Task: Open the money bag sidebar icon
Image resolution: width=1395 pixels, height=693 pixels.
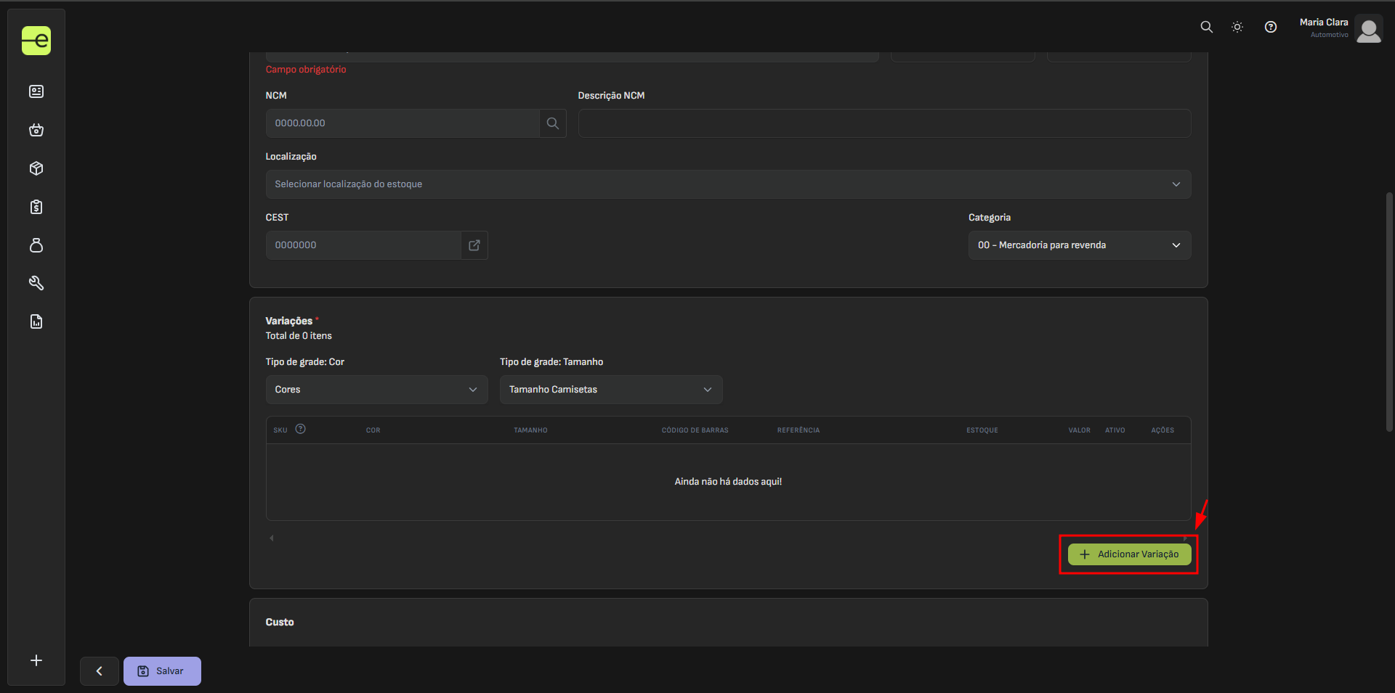Action: pyautogui.click(x=36, y=245)
